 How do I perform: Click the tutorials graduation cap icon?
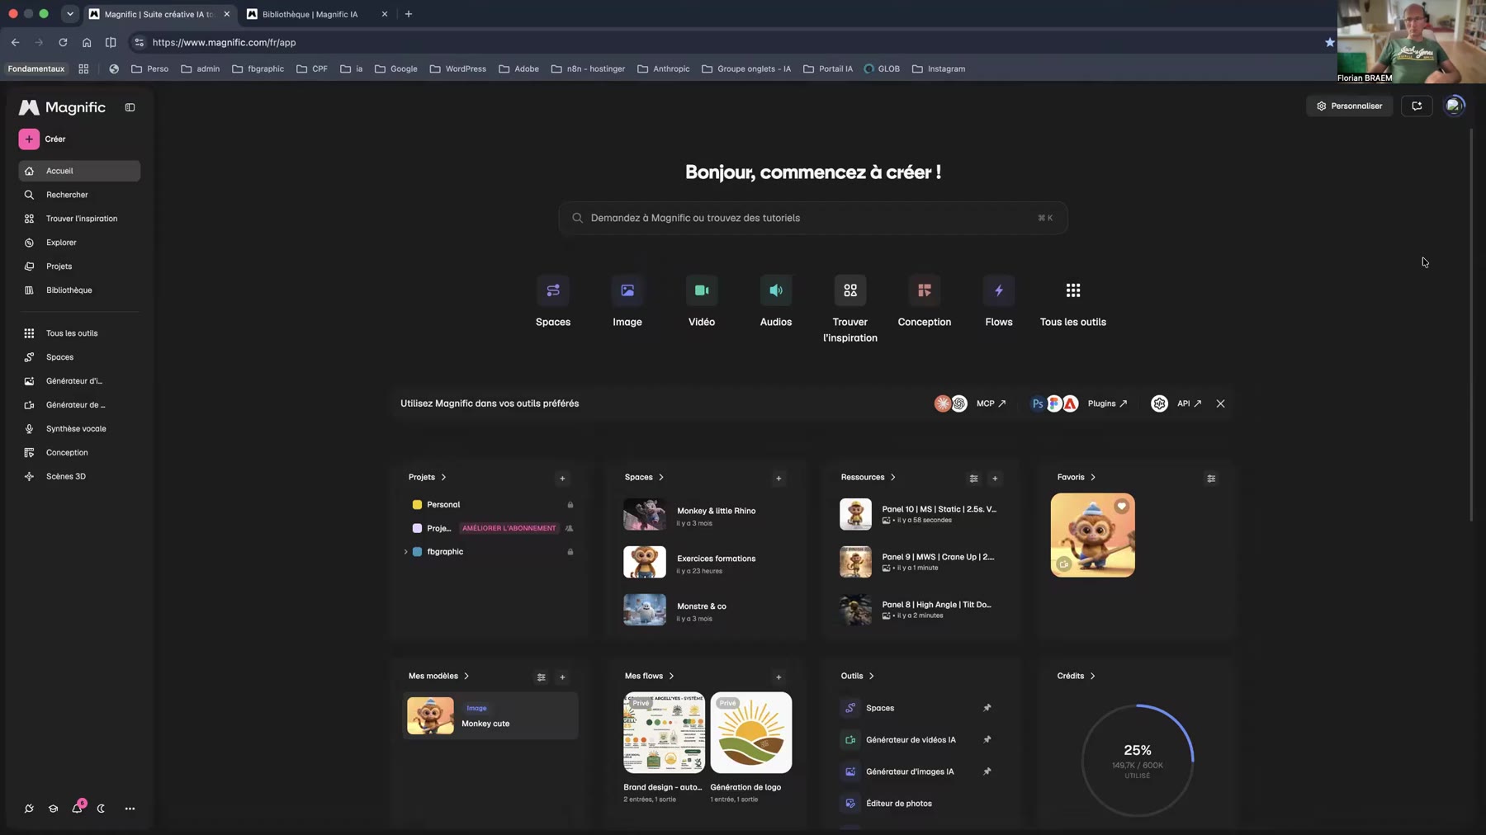[53, 809]
